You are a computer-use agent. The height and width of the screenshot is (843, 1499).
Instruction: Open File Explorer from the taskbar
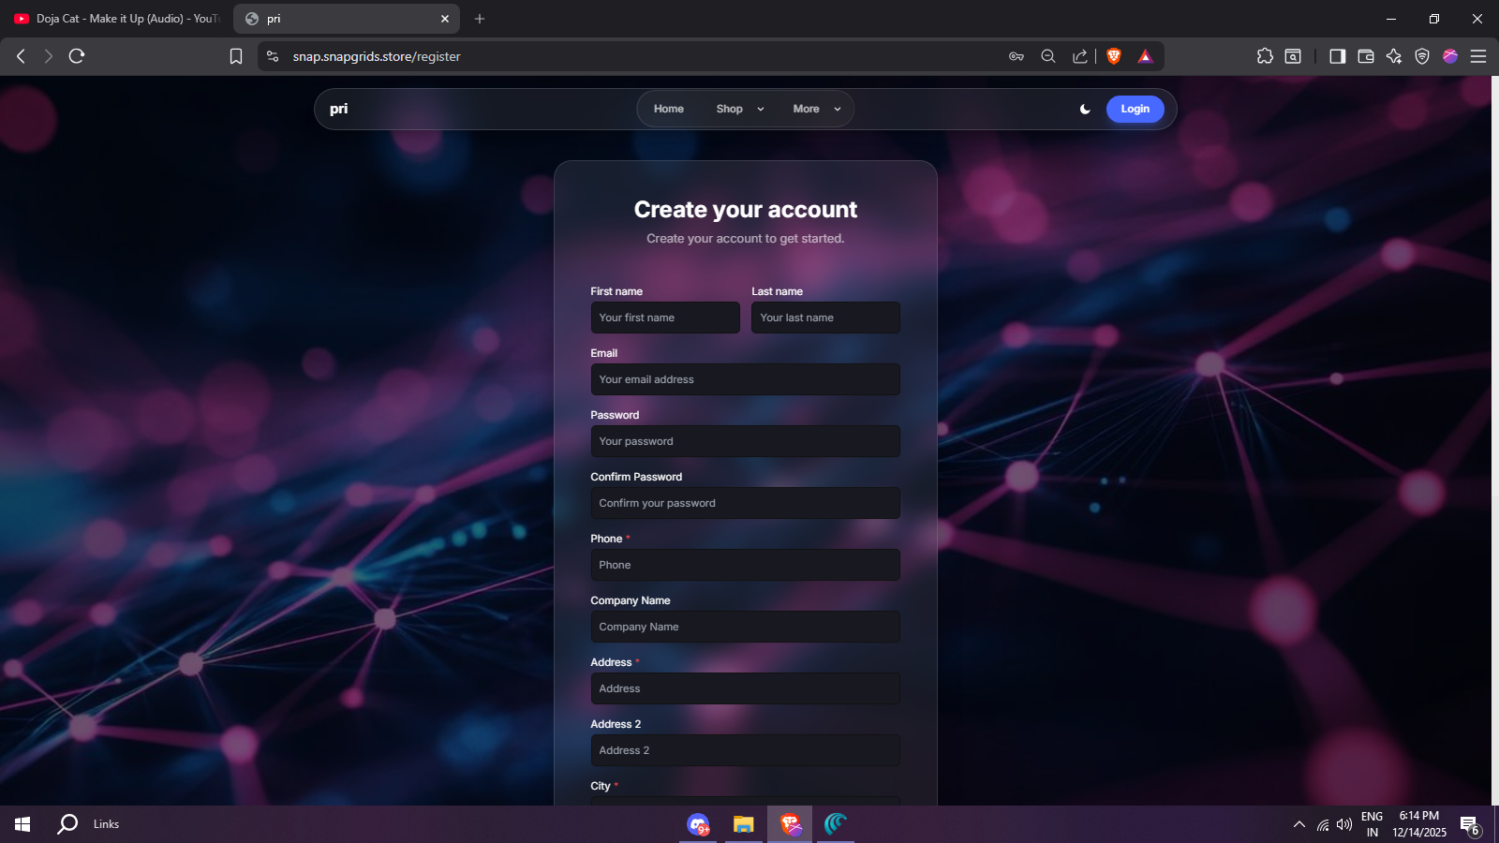click(x=743, y=824)
